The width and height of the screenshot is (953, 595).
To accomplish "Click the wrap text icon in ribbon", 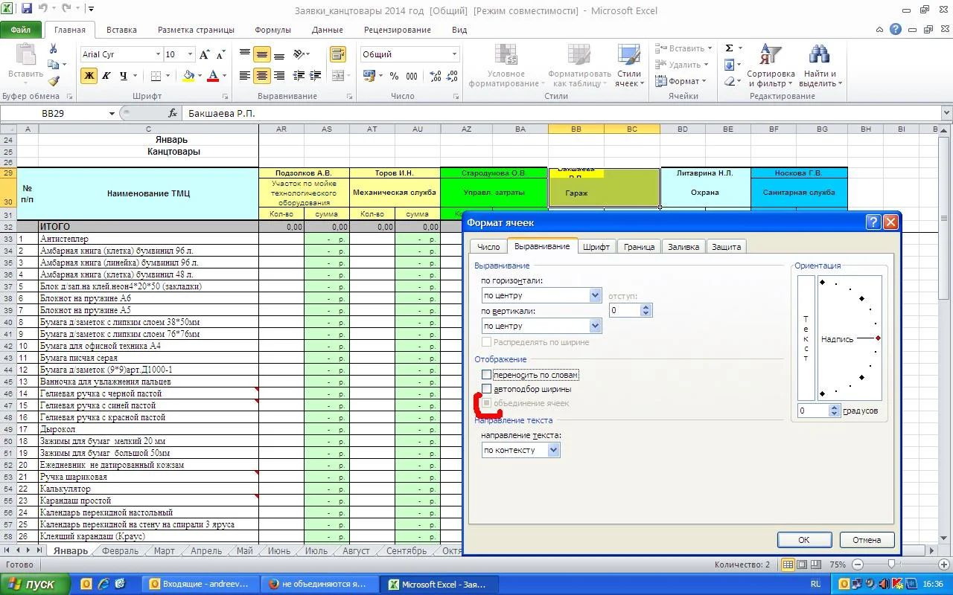I will [338, 54].
